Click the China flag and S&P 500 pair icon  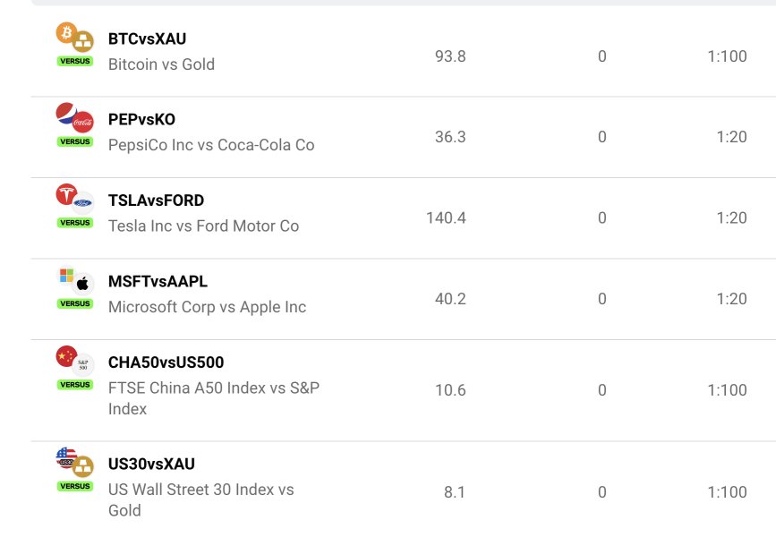(x=74, y=361)
